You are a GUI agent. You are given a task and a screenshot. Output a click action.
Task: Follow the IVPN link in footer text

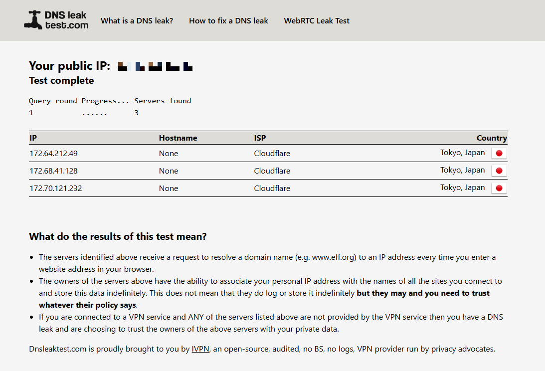point(200,349)
